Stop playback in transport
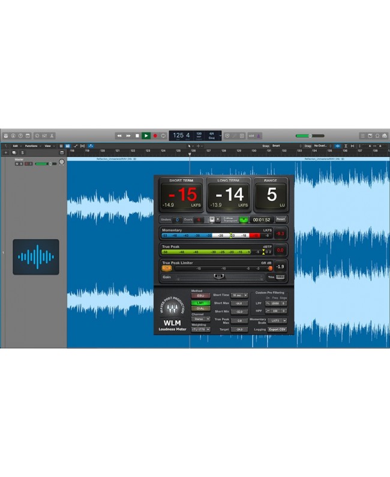The height and width of the screenshot is (477, 390). 137,136
